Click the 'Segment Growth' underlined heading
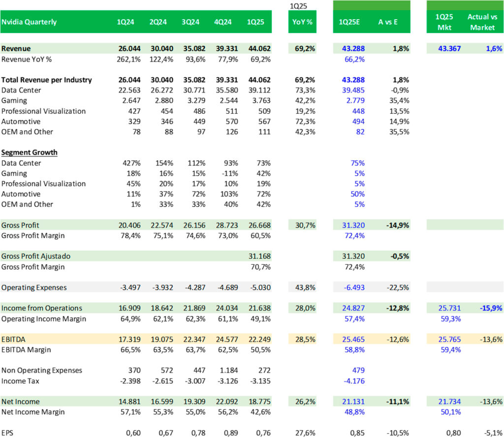The width and height of the screenshot is (504, 438). click(30, 153)
